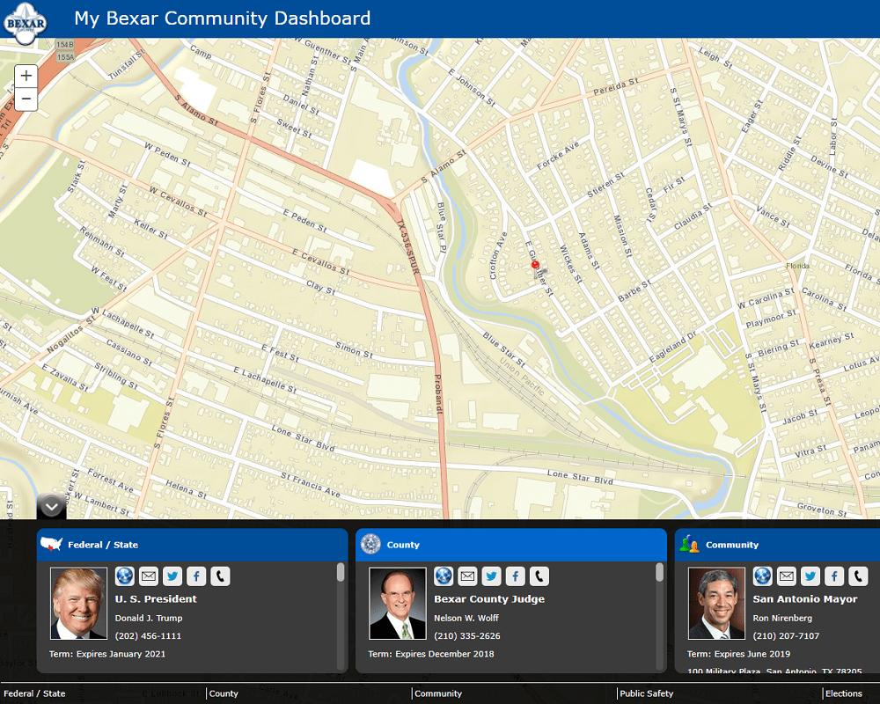Email the U.S. President using the envelope icon

(148, 576)
